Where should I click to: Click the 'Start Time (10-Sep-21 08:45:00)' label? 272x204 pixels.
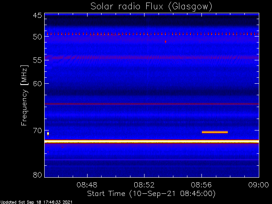[151, 194]
